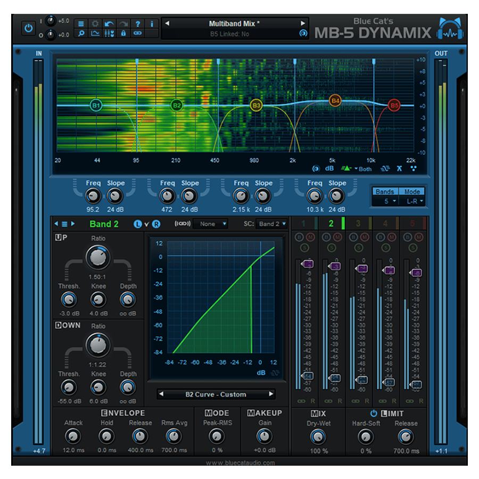Open the Help via question mark icon

137,24
